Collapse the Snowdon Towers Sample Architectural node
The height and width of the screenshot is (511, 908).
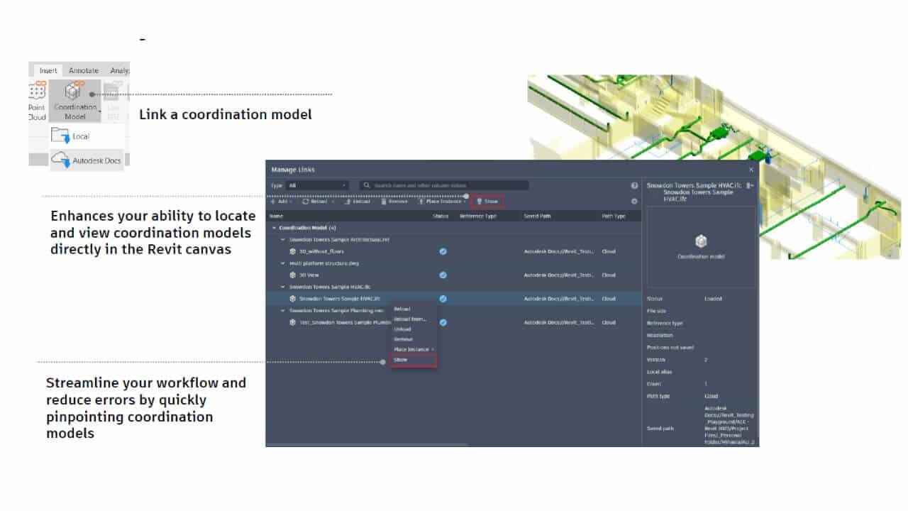[x=282, y=240]
